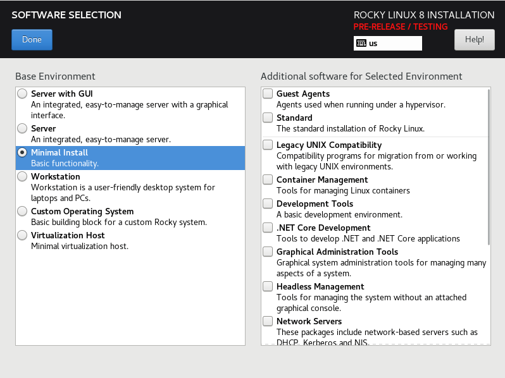Check the .NET Core Development box
Image resolution: width=505 pixels, height=378 pixels.
tap(268, 228)
